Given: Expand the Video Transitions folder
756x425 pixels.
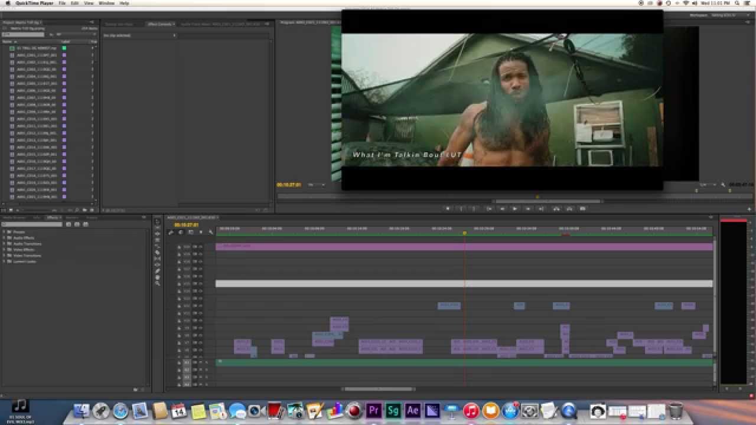Looking at the screenshot, I should click(4, 256).
